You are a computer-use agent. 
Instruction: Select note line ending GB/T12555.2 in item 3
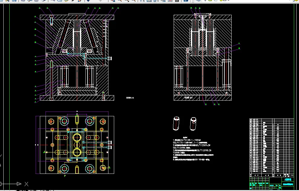(x=192, y=150)
